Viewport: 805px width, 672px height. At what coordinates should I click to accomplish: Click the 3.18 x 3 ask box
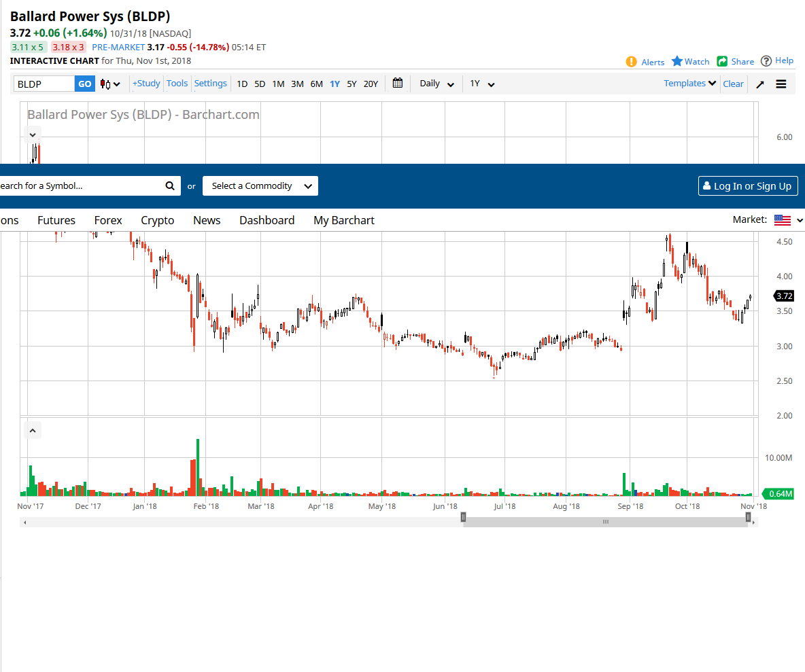pyautogui.click(x=68, y=47)
